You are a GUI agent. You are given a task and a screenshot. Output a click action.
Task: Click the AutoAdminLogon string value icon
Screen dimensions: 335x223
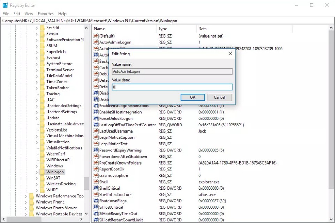tap(96, 42)
